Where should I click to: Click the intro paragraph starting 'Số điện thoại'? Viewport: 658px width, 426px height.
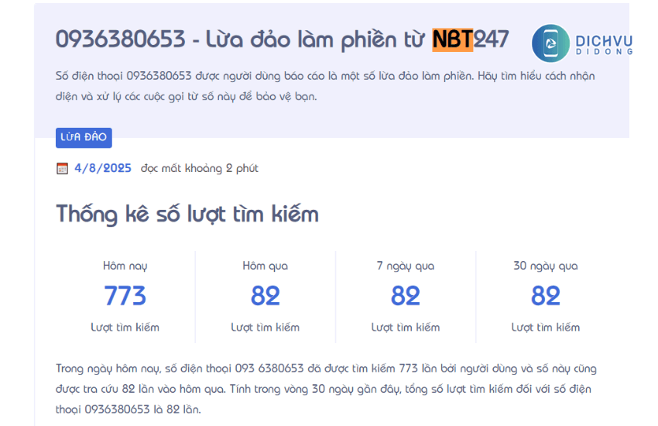tap(325, 86)
